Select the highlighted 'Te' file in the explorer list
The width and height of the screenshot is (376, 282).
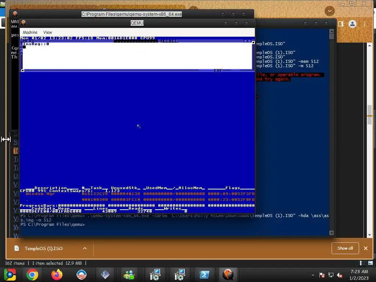[x=16, y=151]
